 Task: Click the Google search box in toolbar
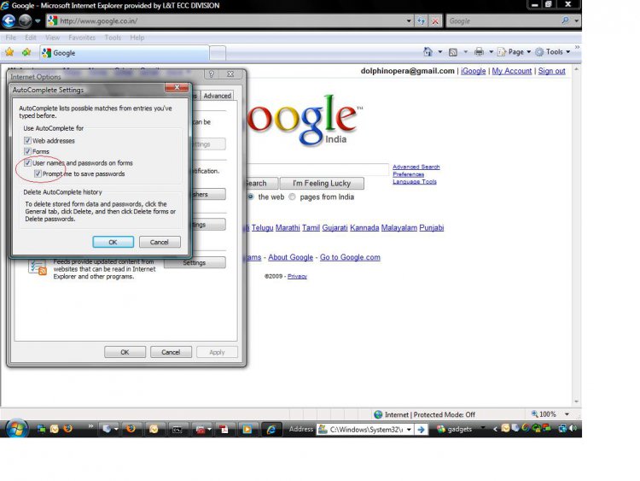[x=503, y=21]
